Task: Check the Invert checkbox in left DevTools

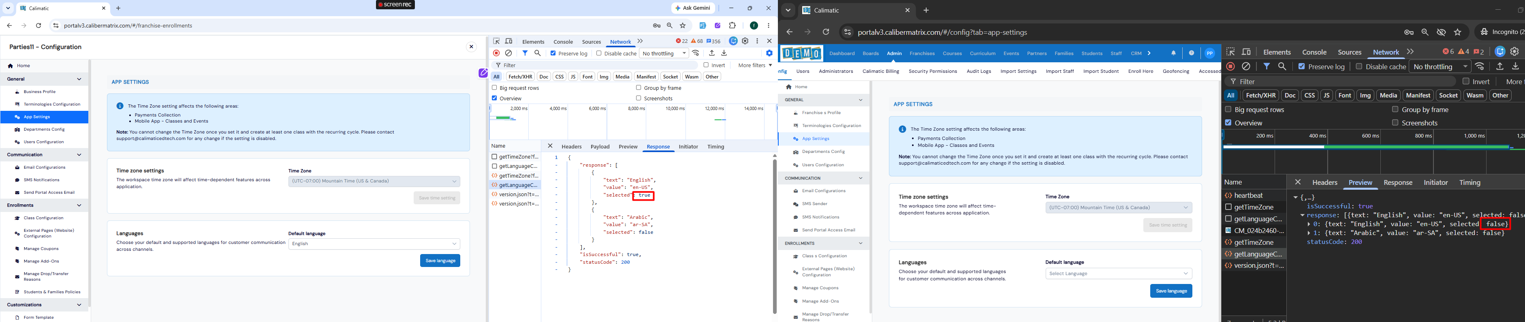Action: click(706, 65)
